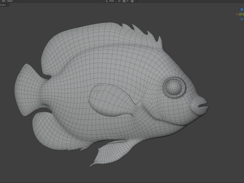This screenshot has width=244, height=183.
Task: Click the fish's tail fin mesh
Action: pyautogui.click(x=29, y=90)
